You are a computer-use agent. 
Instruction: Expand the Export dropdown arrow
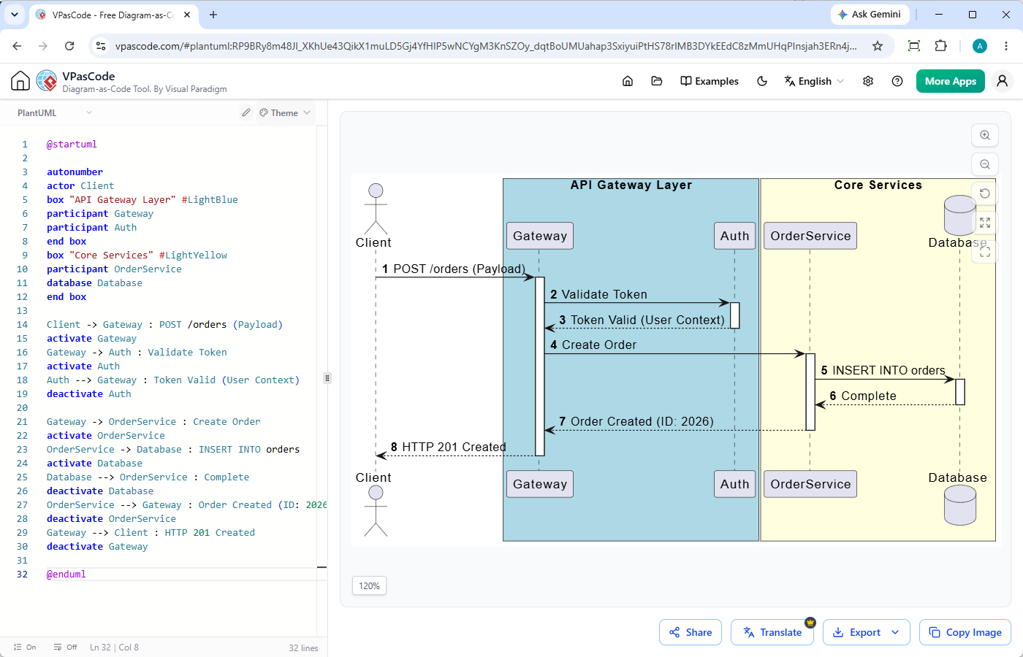(x=895, y=632)
